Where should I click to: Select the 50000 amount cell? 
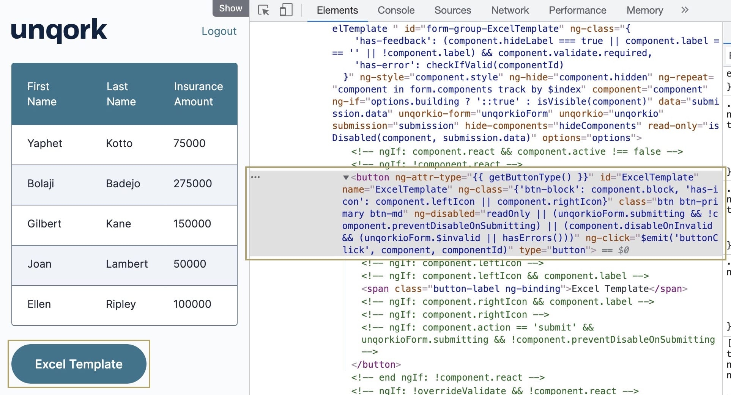(190, 264)
